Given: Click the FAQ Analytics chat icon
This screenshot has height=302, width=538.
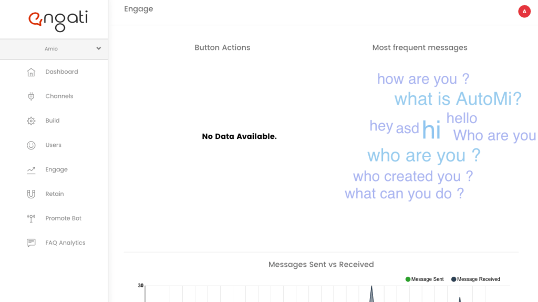Looking at the screenshot, I should (x=31, y=243).
